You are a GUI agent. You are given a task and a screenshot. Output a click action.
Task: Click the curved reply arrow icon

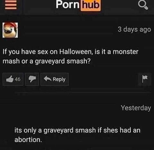coord(47,79)
